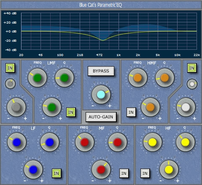Click the EQ curve dip in graph
Image resolution: width=202 pixels, height=185 pixels.
tap(103, 40)
